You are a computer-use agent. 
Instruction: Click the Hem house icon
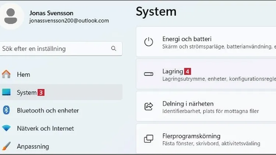pyautogui.click(x=6, y=74)
